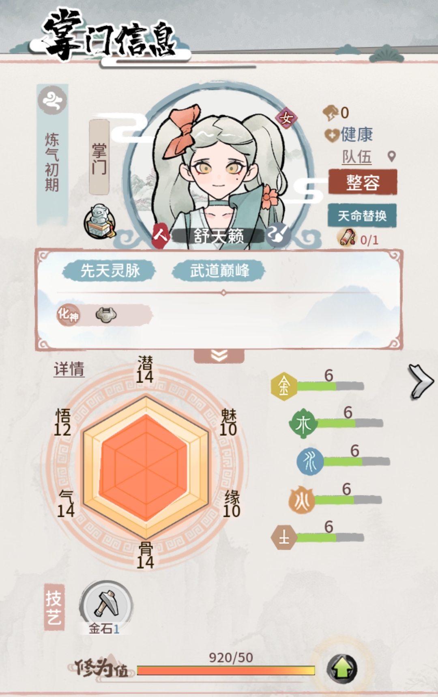Go to next page with right arrow

(x=421, y=381)
